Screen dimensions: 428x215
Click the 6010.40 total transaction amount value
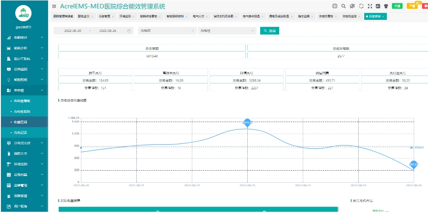[x=152, y=56]
